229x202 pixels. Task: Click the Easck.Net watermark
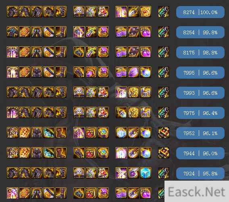coord(197,192)
